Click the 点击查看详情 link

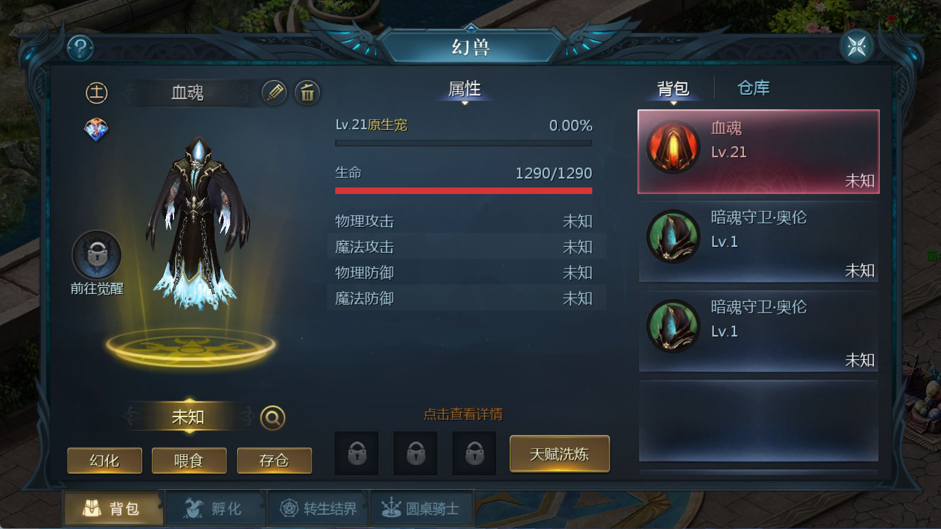coord(463,414)
